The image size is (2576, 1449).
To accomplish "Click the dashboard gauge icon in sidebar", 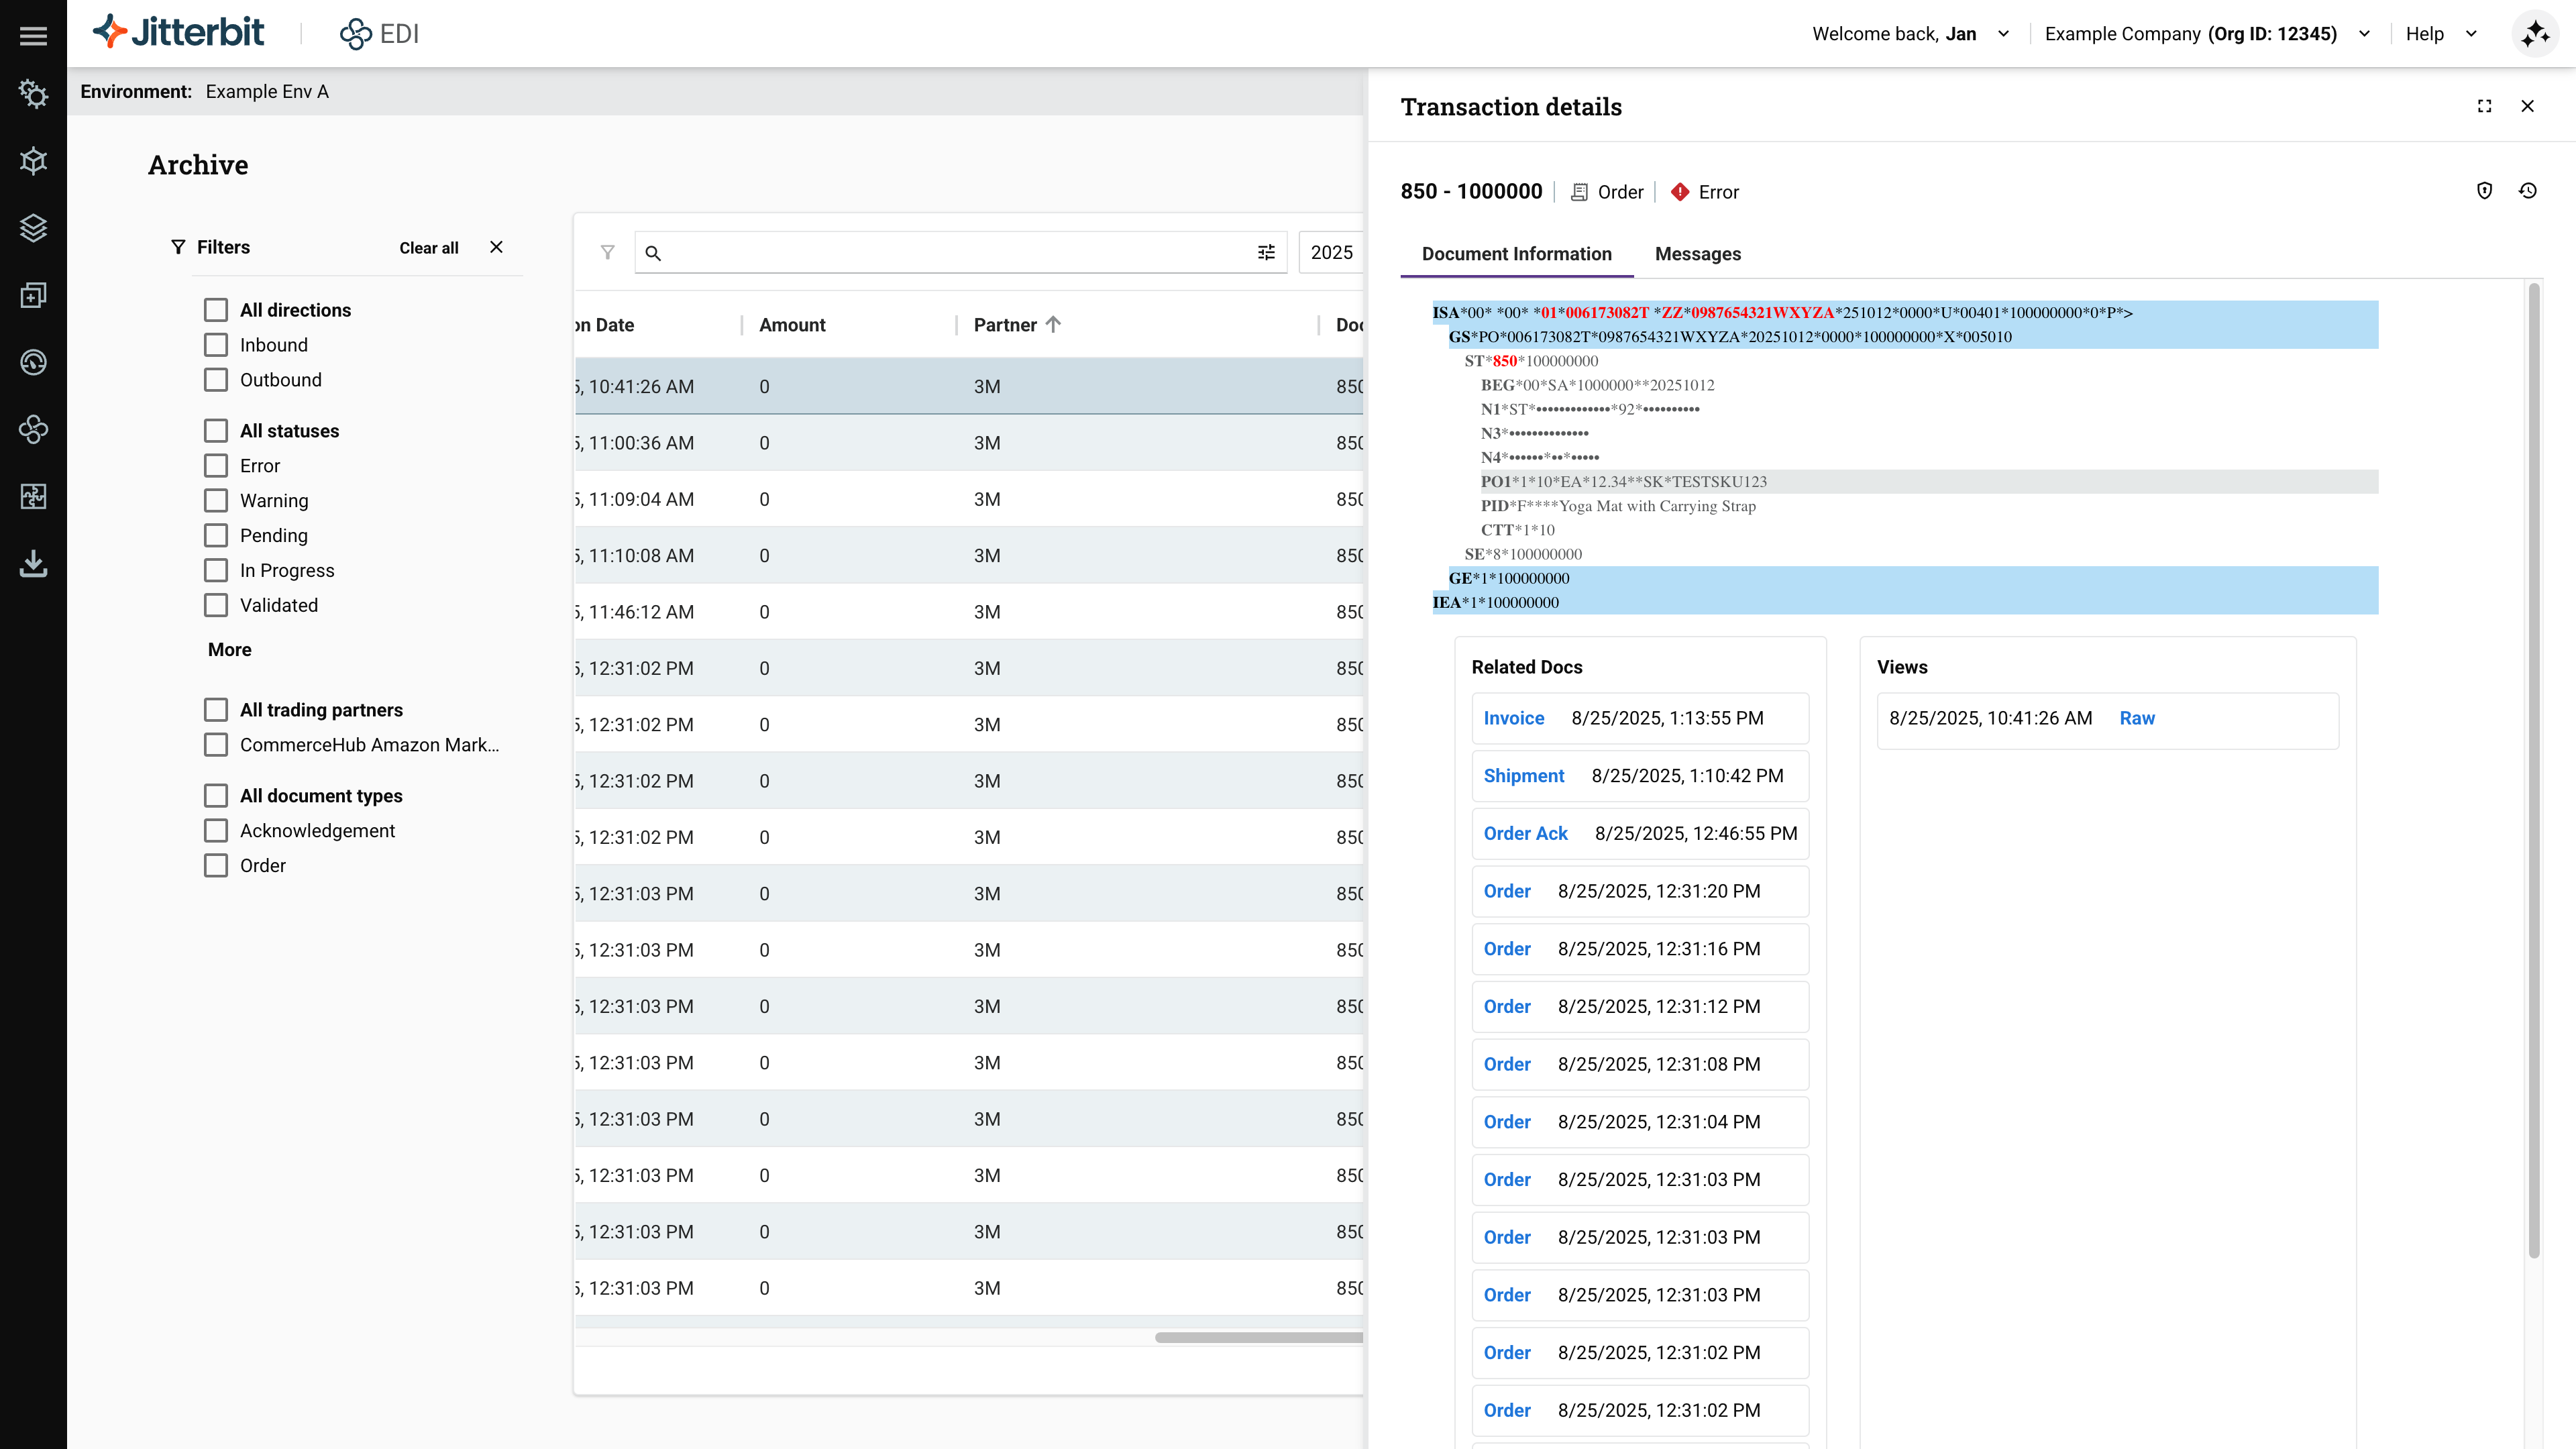I will pyautogui.click(x=33, y=361).
